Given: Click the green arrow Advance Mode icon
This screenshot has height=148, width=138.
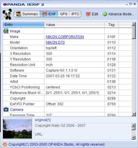Looking at the screenshot, I should [x=105, y=14].
